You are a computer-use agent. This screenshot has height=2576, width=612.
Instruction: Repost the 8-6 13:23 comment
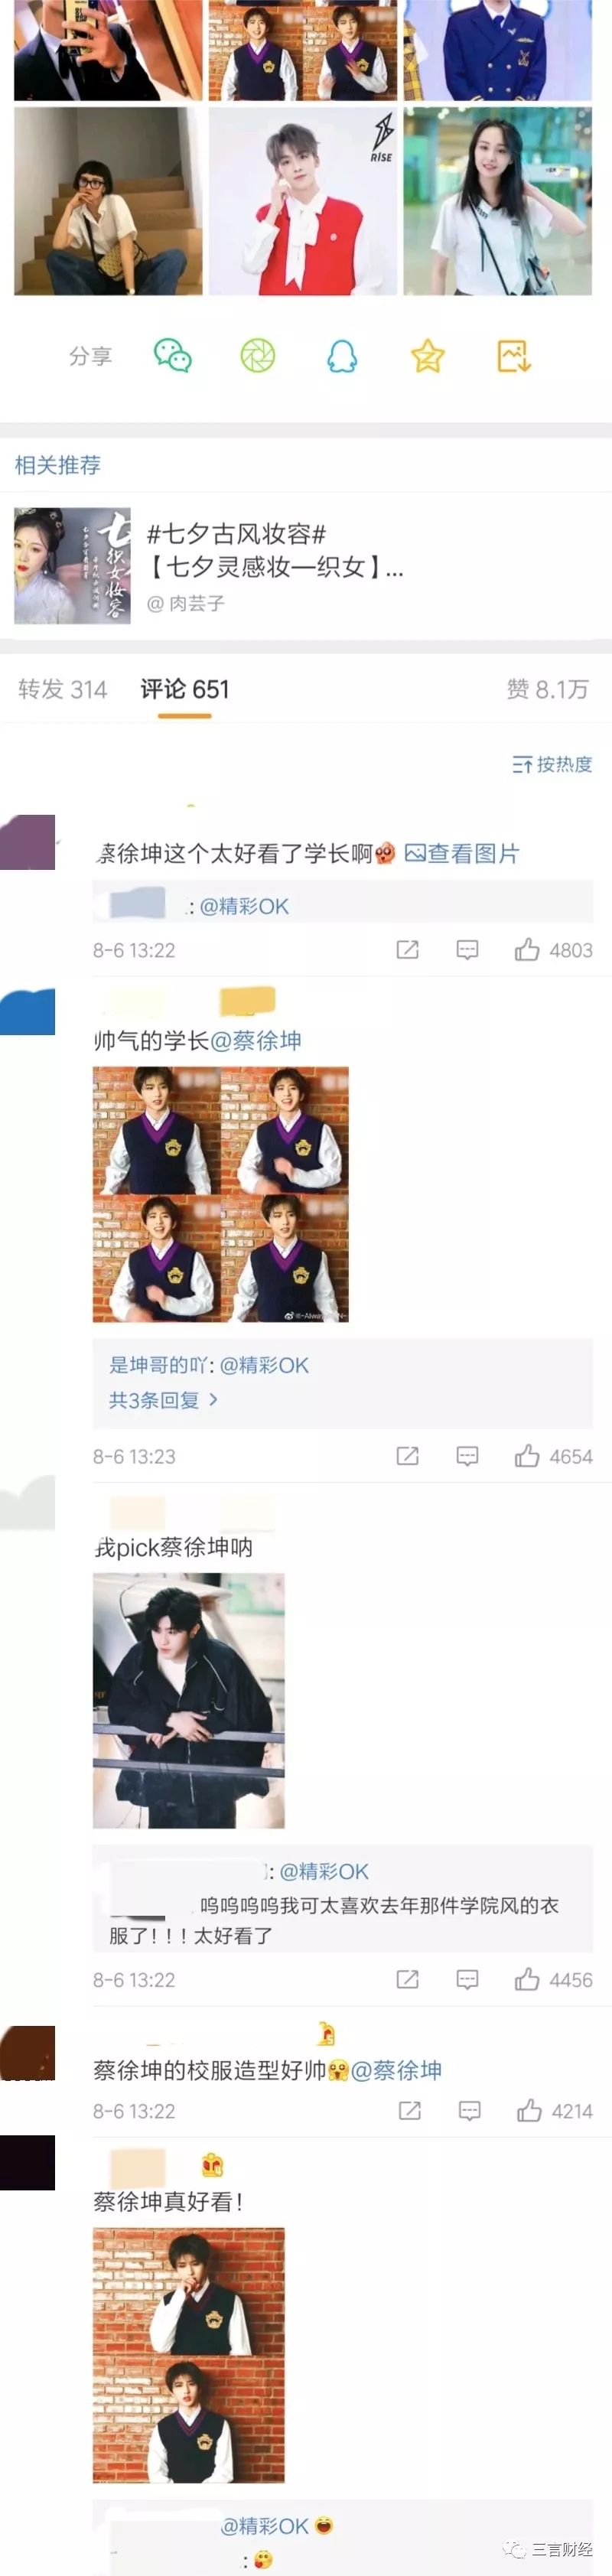408,1456
